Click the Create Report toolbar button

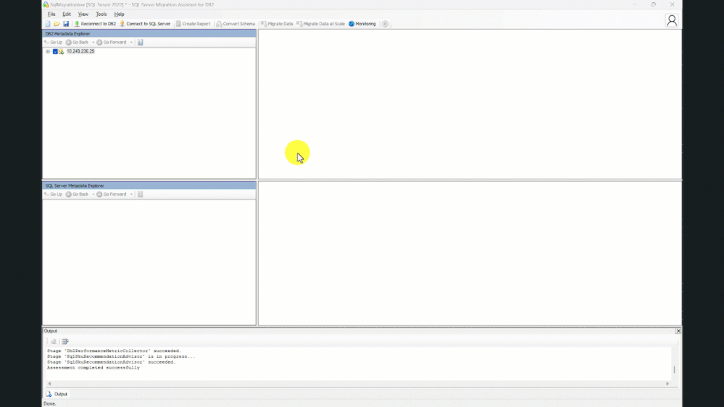coord(193,23)
